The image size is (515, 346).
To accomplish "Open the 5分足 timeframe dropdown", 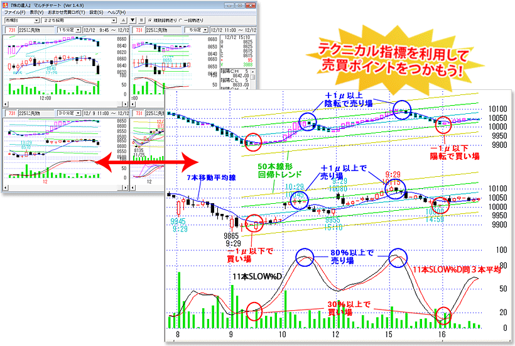I will pos(205,30).
